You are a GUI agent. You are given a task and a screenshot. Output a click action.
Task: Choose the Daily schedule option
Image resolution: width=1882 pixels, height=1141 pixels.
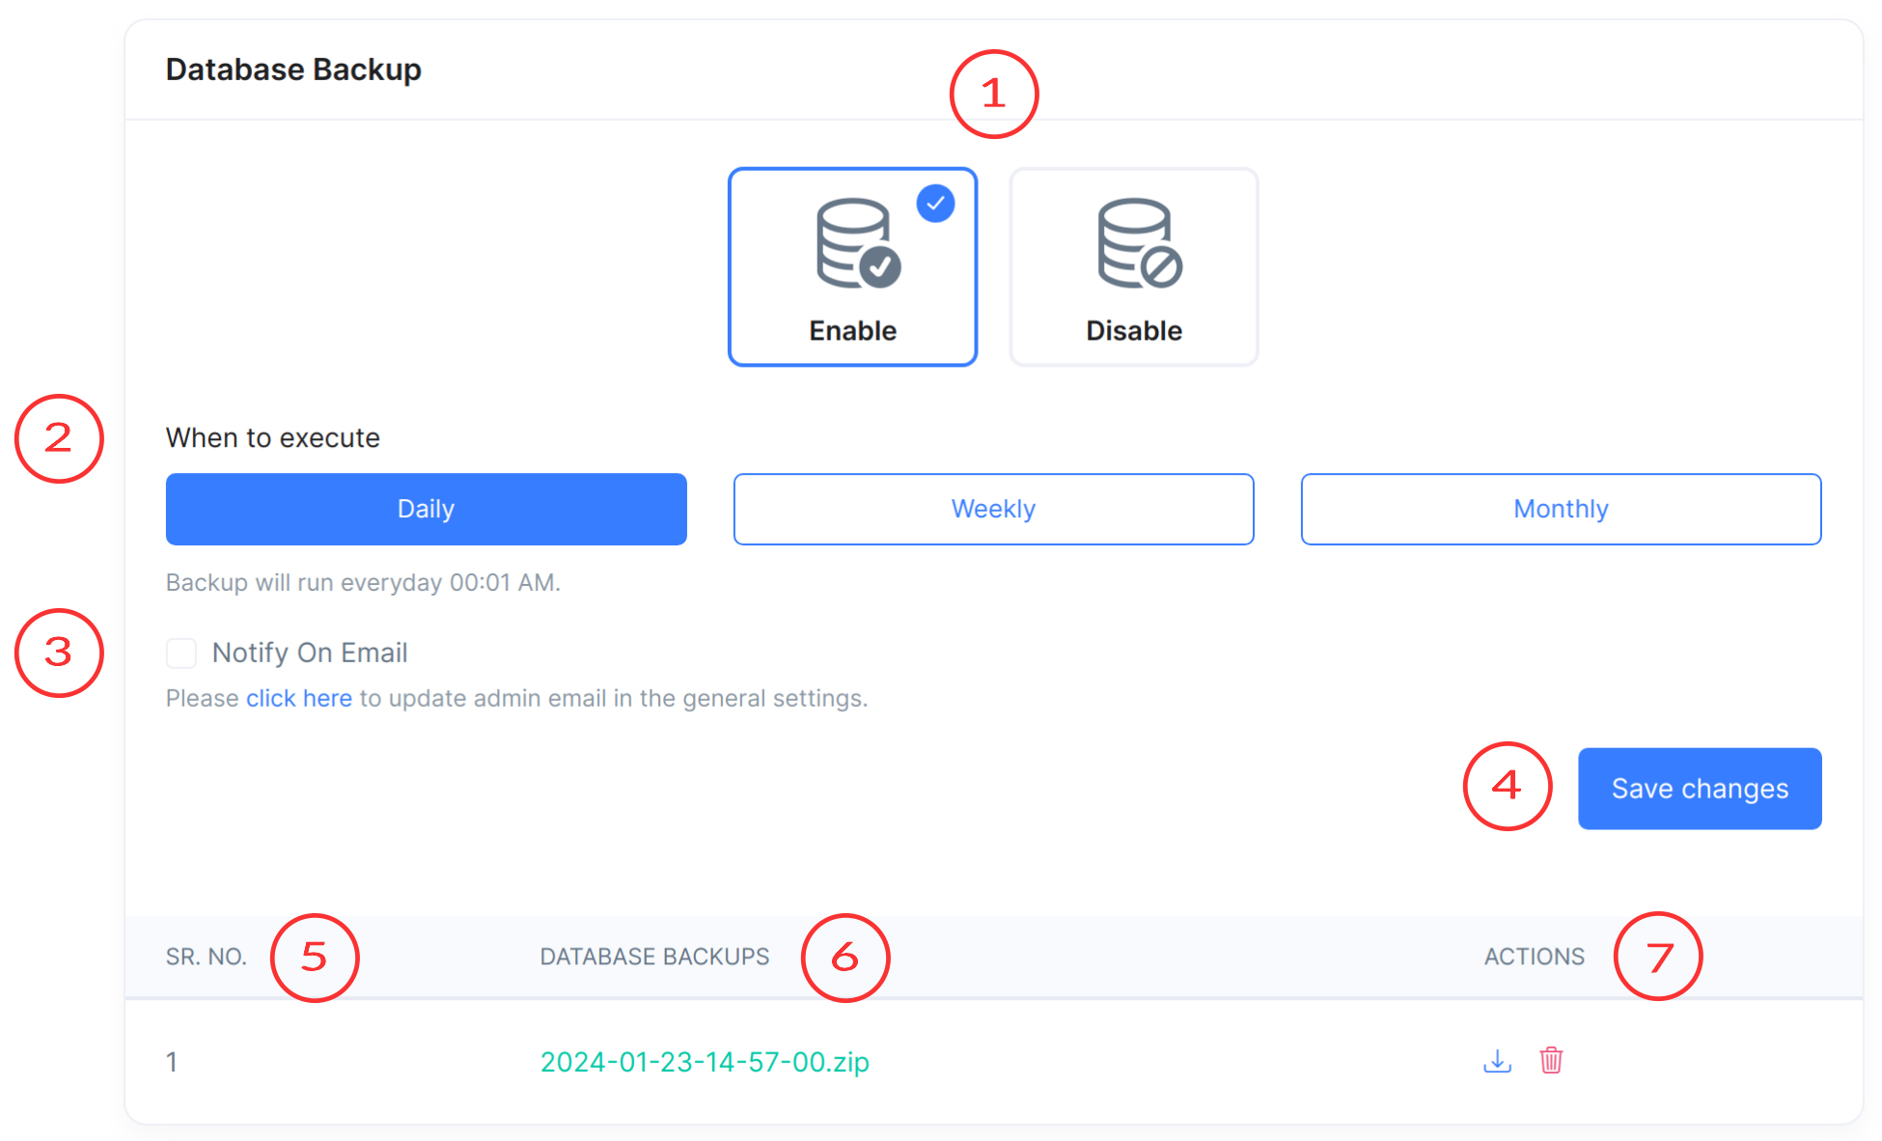click(x=426, y=509)
